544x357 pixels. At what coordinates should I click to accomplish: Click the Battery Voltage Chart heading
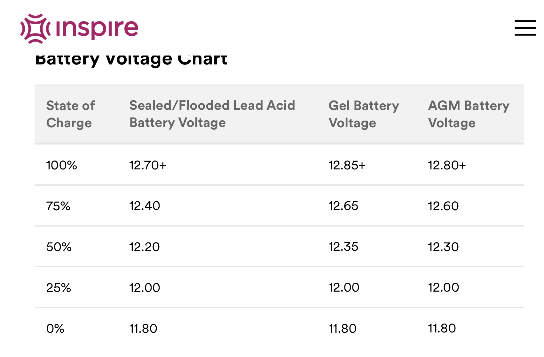click(131, 59)
